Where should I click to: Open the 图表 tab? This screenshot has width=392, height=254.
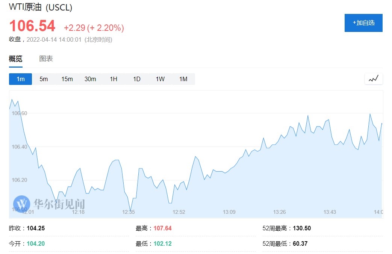(46, 59)
